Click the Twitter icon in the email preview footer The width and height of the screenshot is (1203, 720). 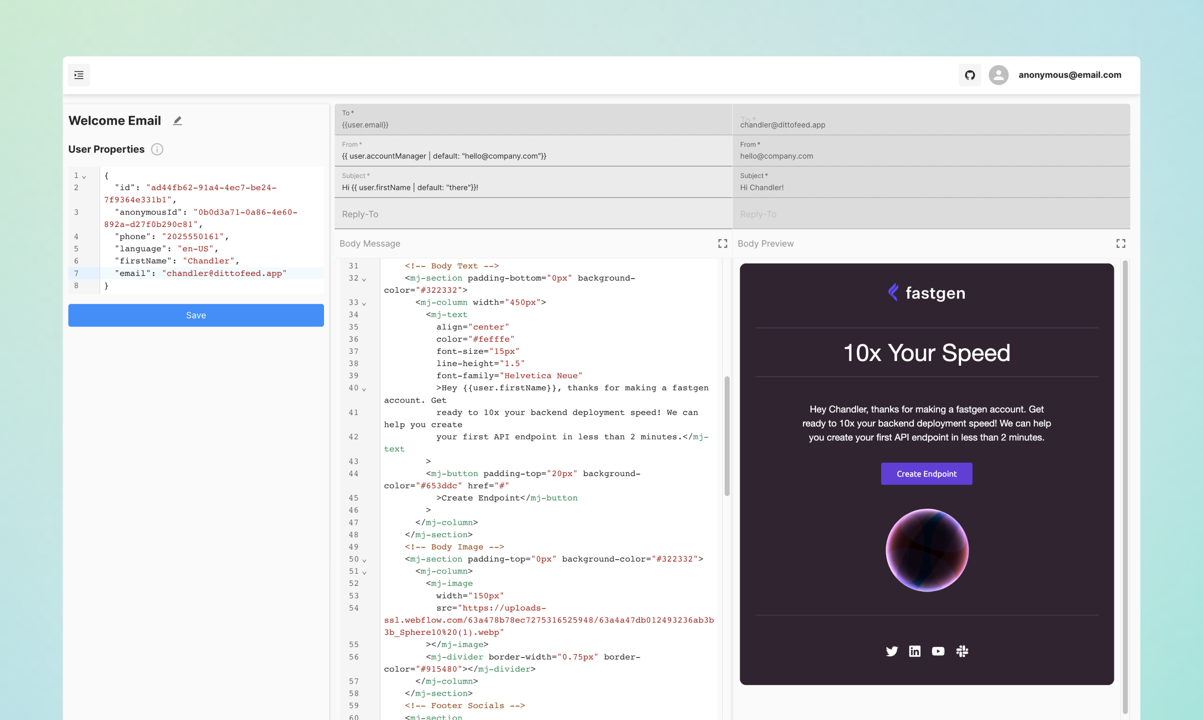click(891, 651)
